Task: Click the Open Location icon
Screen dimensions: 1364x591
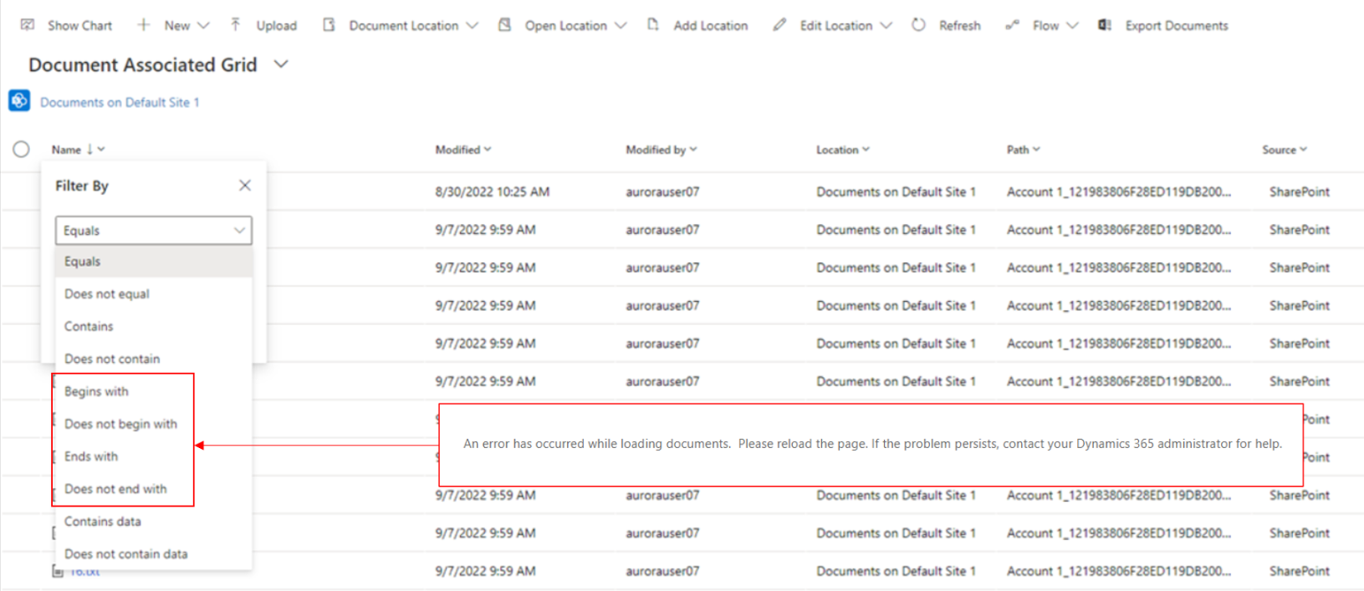Action: tap(504, 25)
